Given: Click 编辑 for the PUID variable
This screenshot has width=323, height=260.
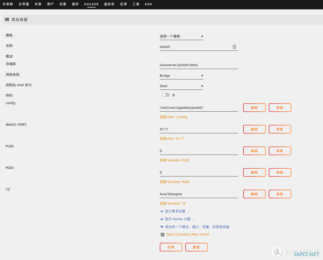Looking at the screenshot, I should pos(254,151).
